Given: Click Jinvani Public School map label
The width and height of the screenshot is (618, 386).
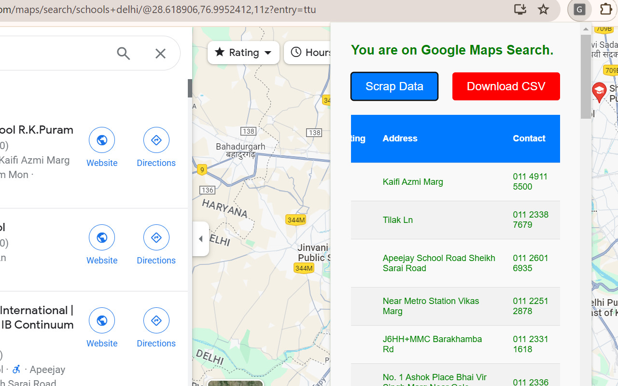Looking at the screenshot, I should pos(314,252).
